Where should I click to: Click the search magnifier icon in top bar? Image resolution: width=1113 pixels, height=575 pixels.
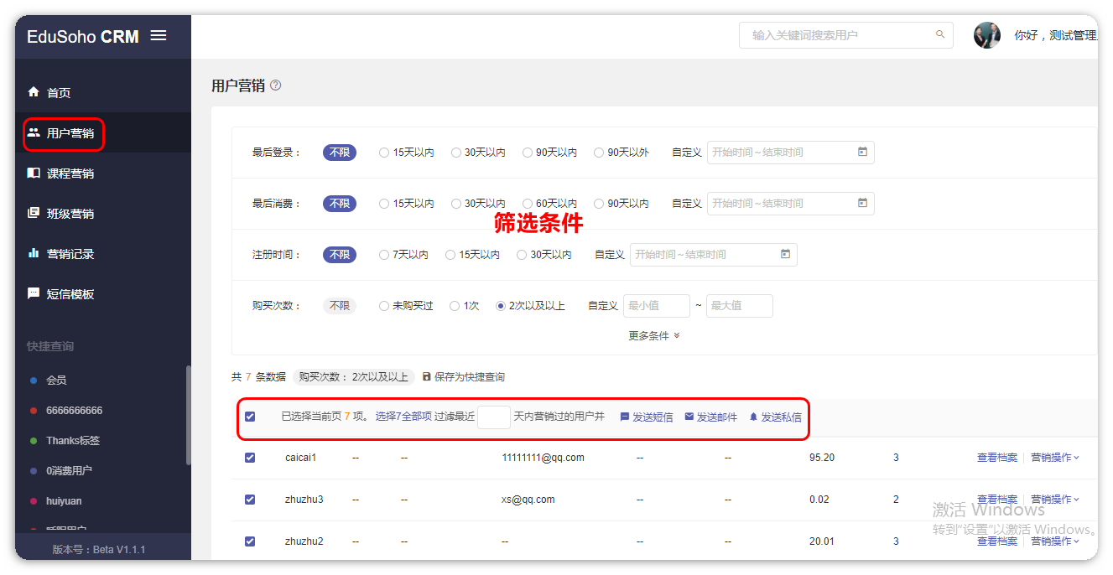pos(940,35)
